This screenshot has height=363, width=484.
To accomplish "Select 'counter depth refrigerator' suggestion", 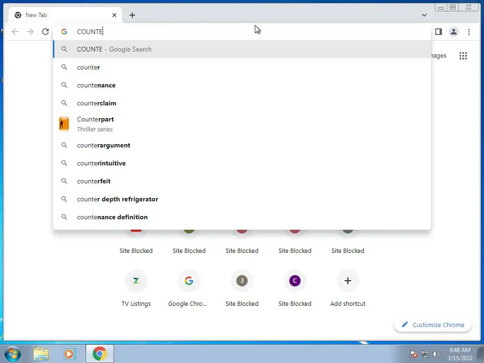I will (x=242, y=199).
